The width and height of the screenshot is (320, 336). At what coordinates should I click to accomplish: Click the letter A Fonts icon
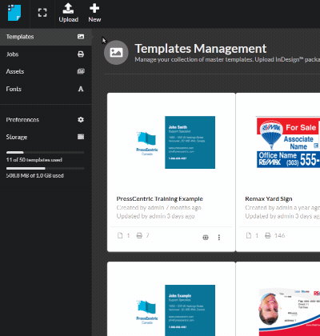[x=81, y=89]
